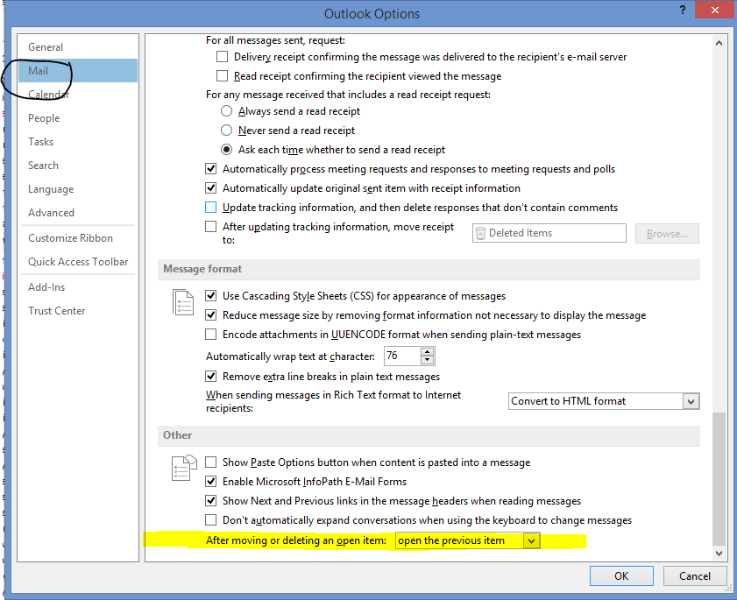This screenshot has height=600, width=737.
Task: Uncheck Automatically update original sent item
Action: 211,188
